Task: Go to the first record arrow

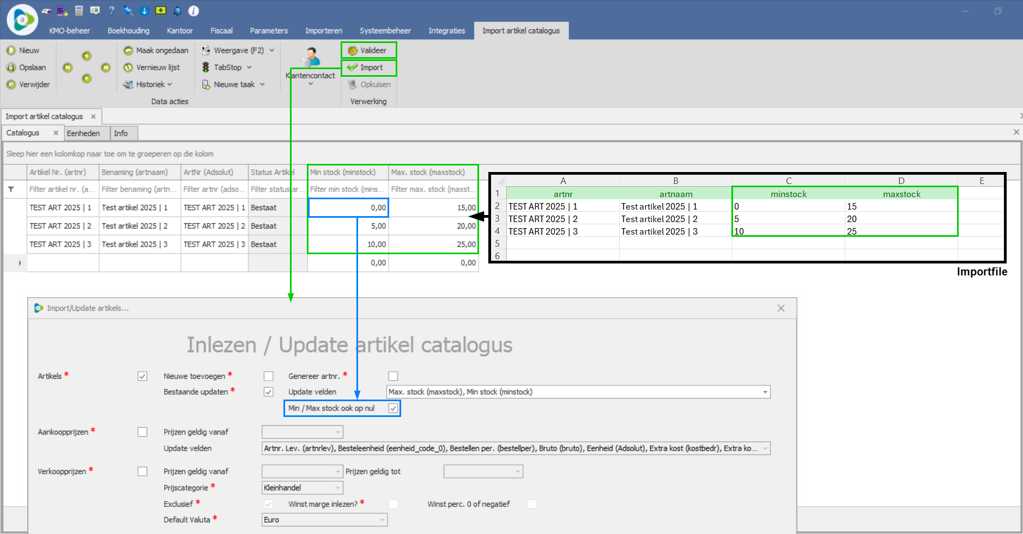Action: point(68,67)
